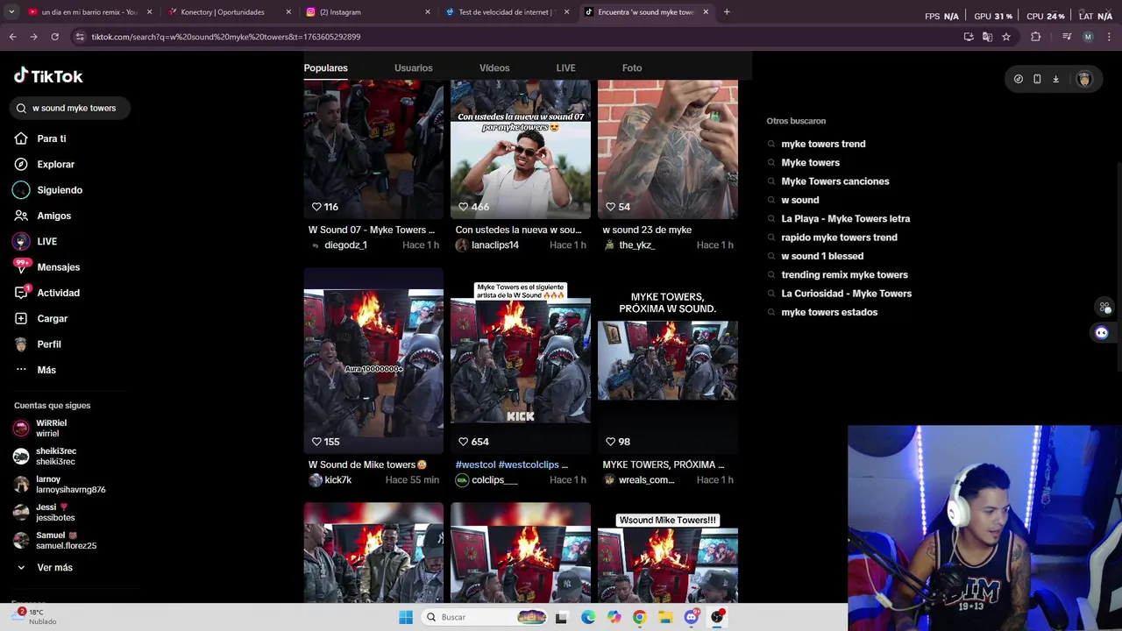Screen dimensions: 1122x631
Task: Open the Chrome profile M avatar
Action: pos(1088,37)
